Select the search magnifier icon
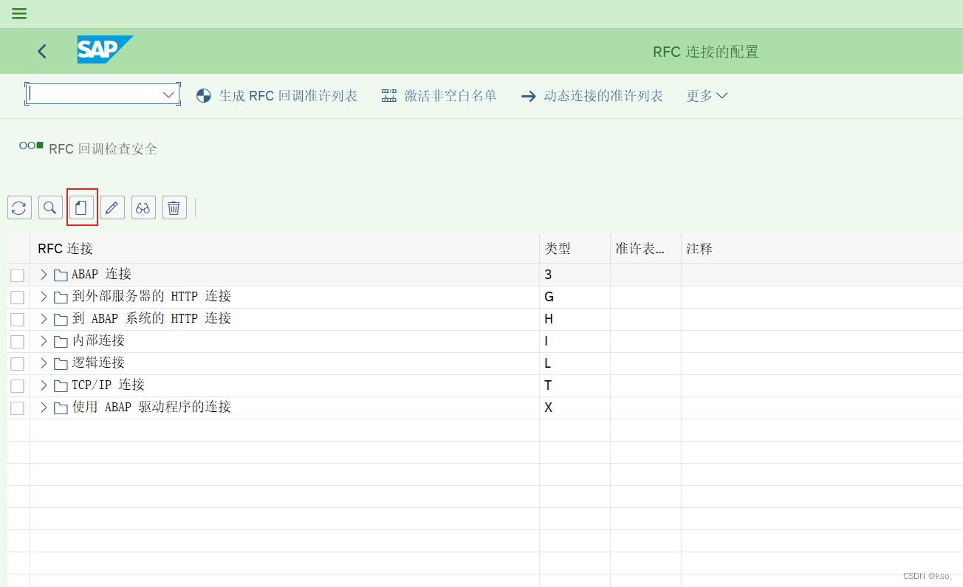This screenshot has width=963, height=587. click(50, 207)
